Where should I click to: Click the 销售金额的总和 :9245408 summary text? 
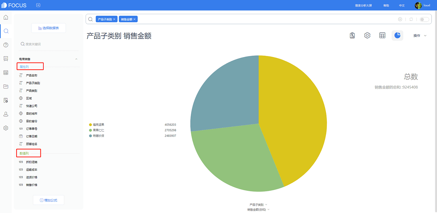[x=396, y=87]
